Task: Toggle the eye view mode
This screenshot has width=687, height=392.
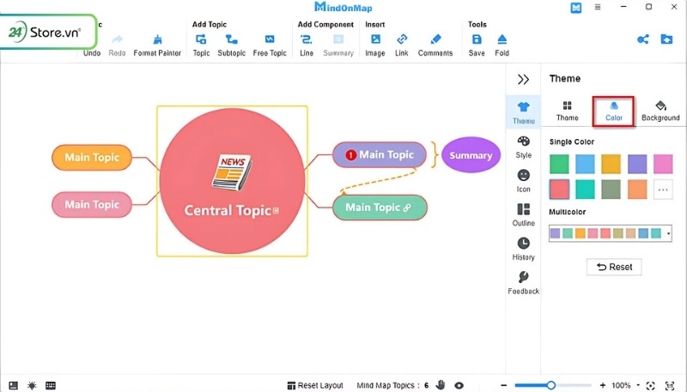Action: tap(459, 385)
